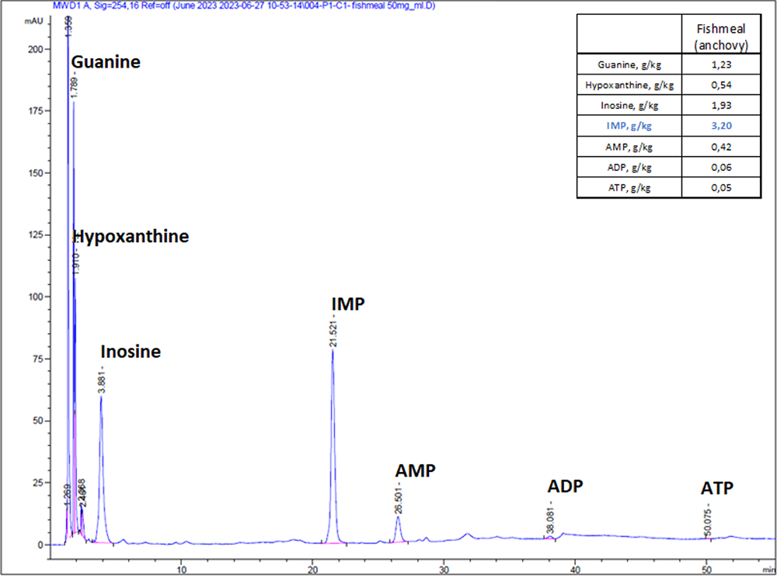Click the IMP, g/kg table row label

(629, 126)
